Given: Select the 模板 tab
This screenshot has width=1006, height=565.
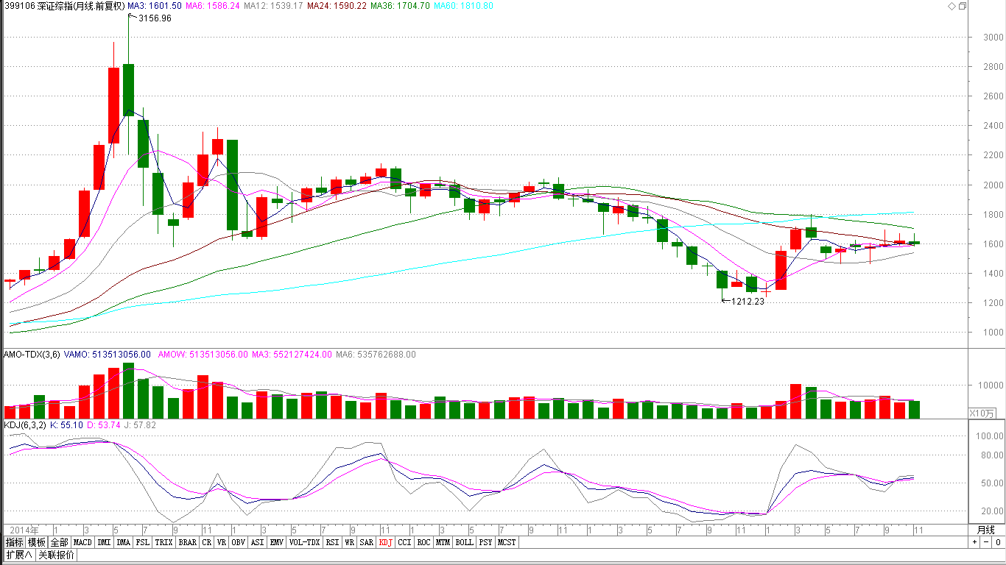Looking at the screenshot, I should [37, 542].
